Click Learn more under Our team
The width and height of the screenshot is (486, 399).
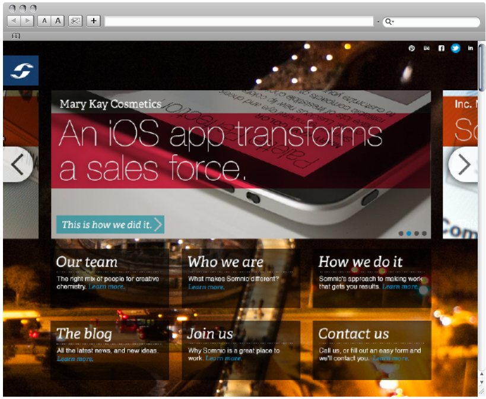pos(107,286)
